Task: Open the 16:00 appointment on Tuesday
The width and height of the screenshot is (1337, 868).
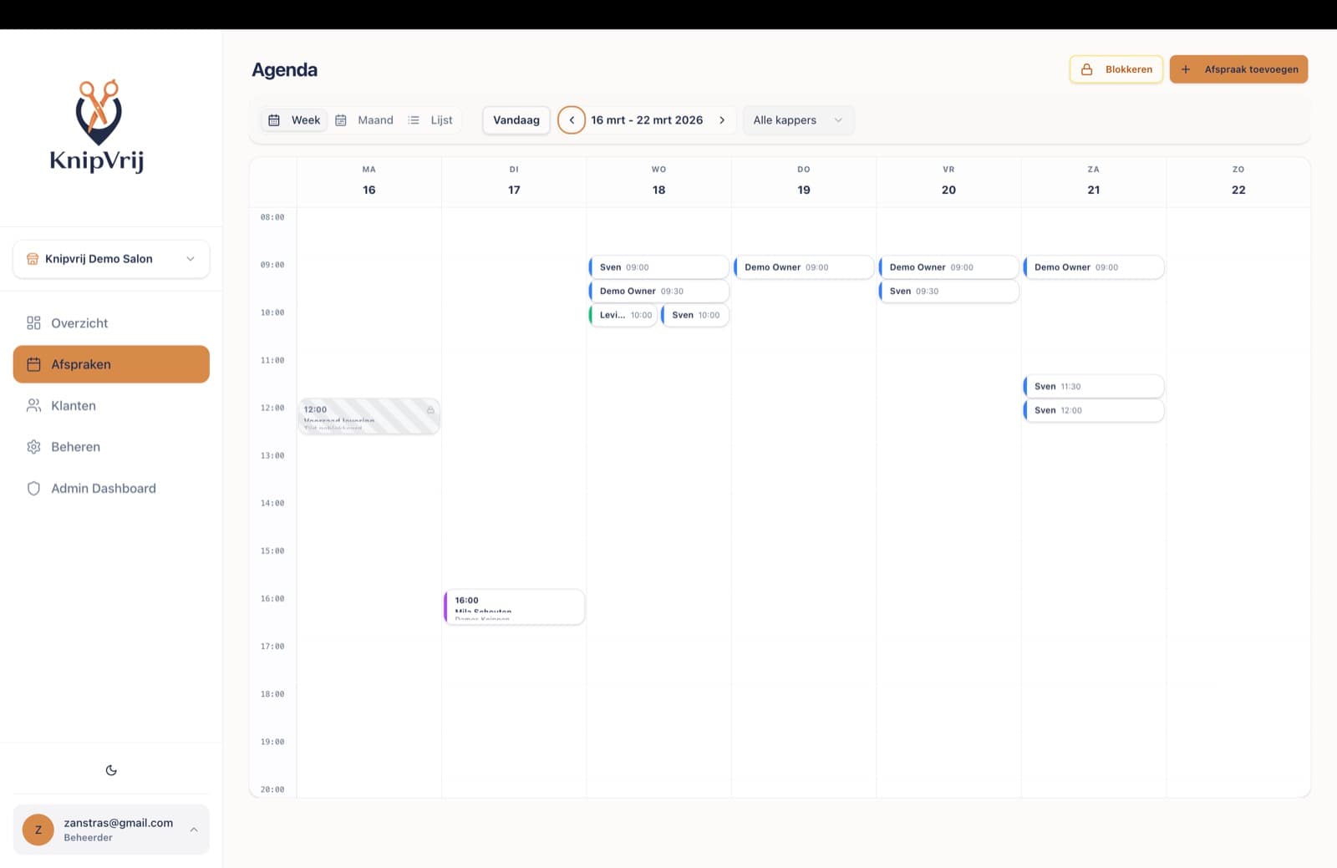Action: pyautogui.click(x=514, y=607)
